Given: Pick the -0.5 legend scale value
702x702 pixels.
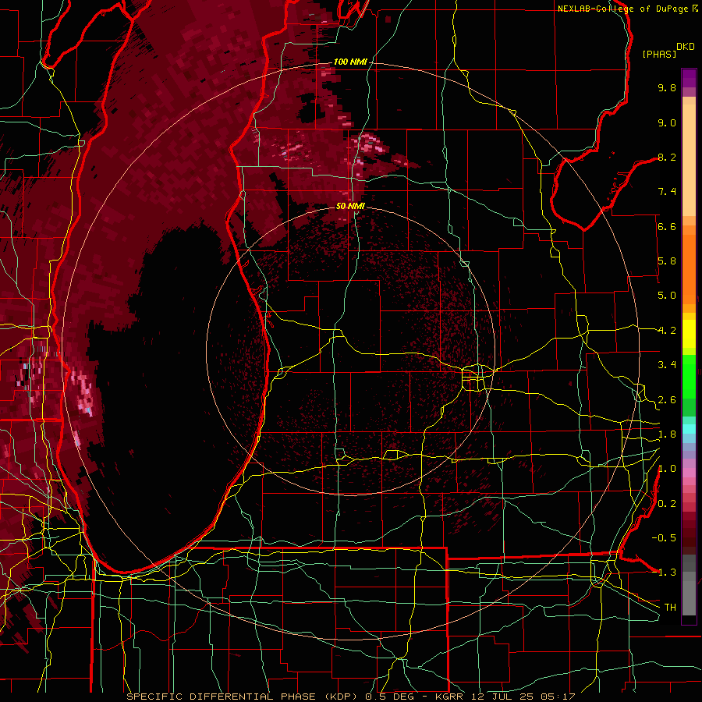Looking at the screenshot, I should point(664,538).
